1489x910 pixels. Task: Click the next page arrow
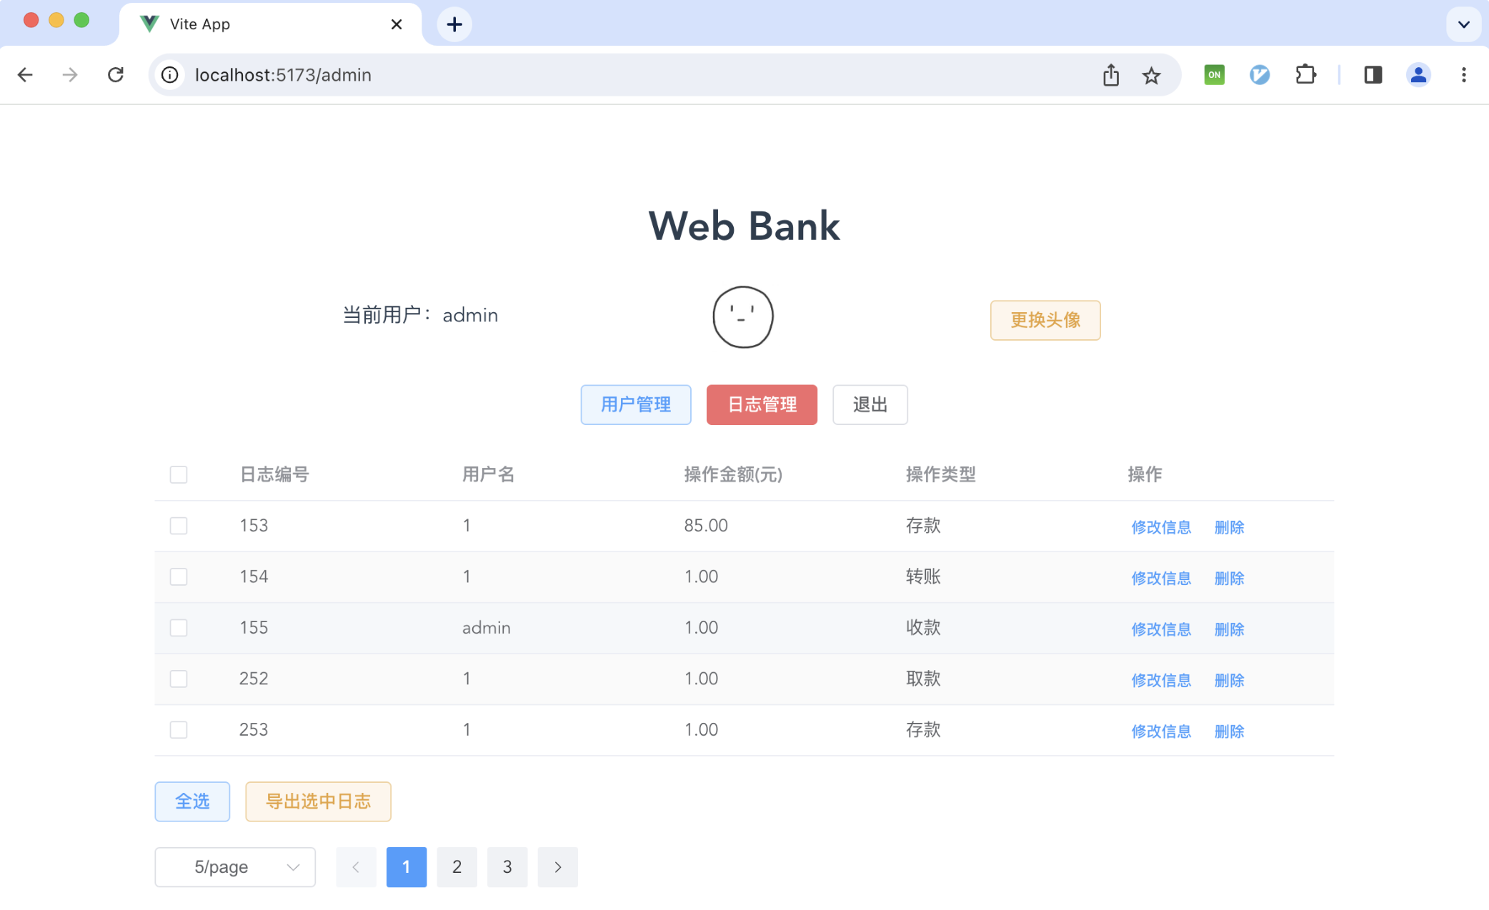tap(557, 867)
